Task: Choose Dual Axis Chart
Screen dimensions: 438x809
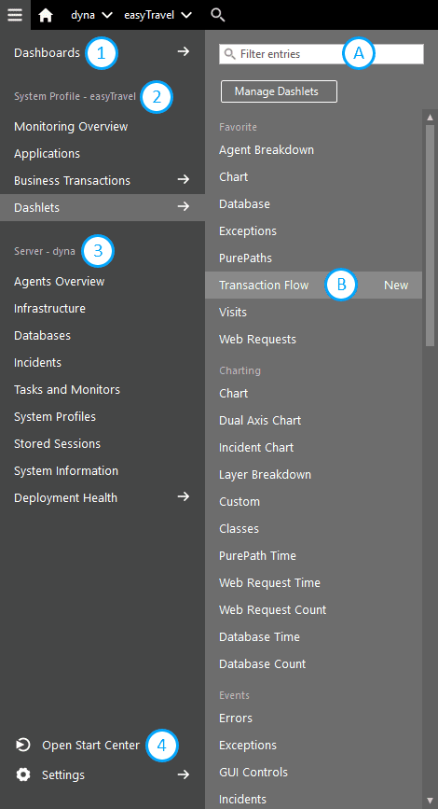Action: tap(260, 421)
